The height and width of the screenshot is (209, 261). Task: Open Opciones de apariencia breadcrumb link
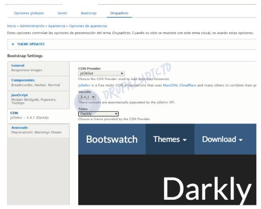[88, 26]
